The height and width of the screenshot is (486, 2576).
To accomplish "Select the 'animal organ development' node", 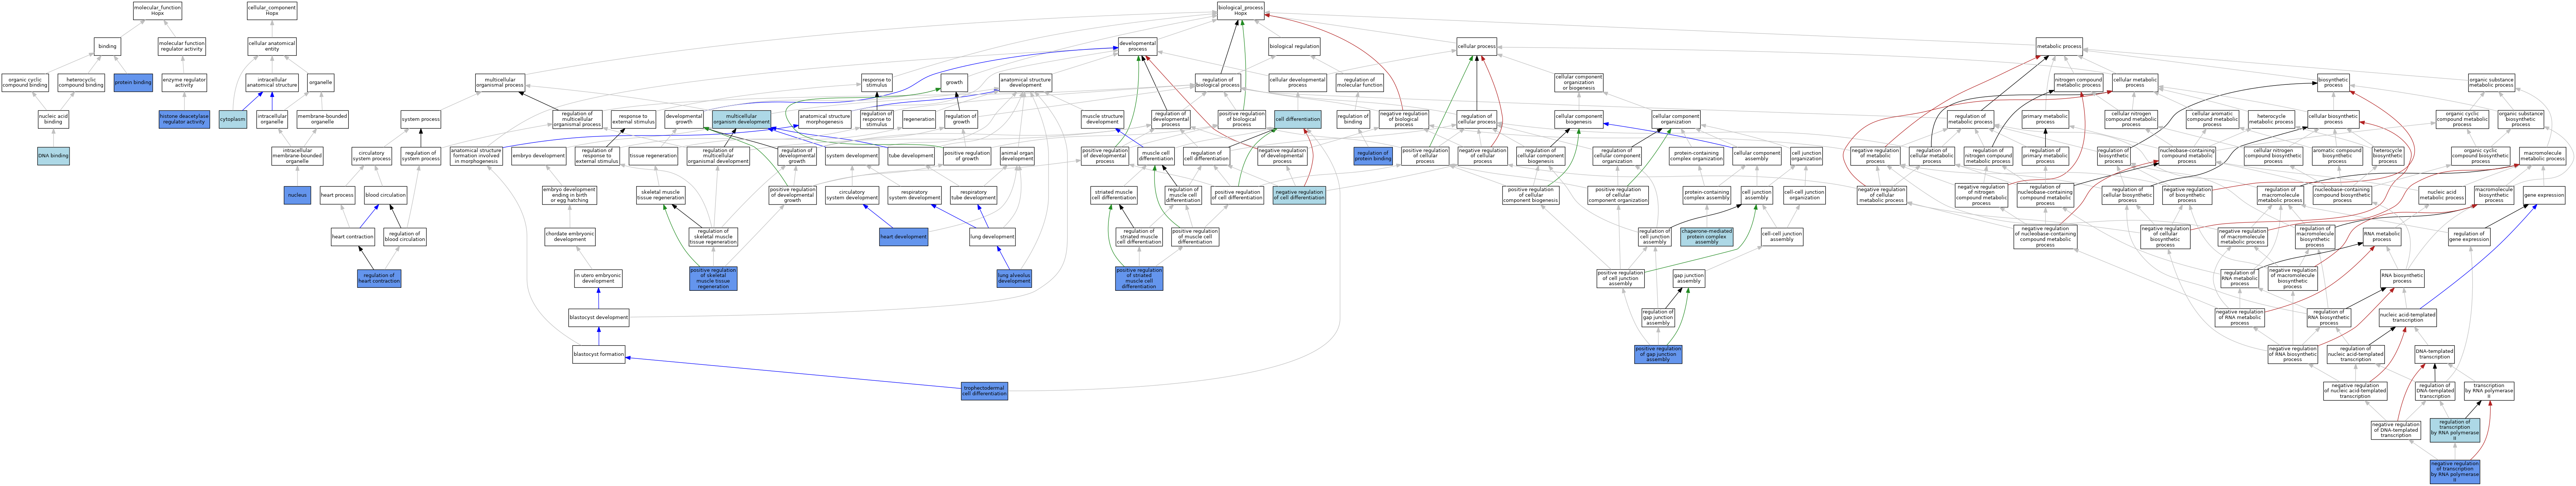I will [x=1017, y=156].
